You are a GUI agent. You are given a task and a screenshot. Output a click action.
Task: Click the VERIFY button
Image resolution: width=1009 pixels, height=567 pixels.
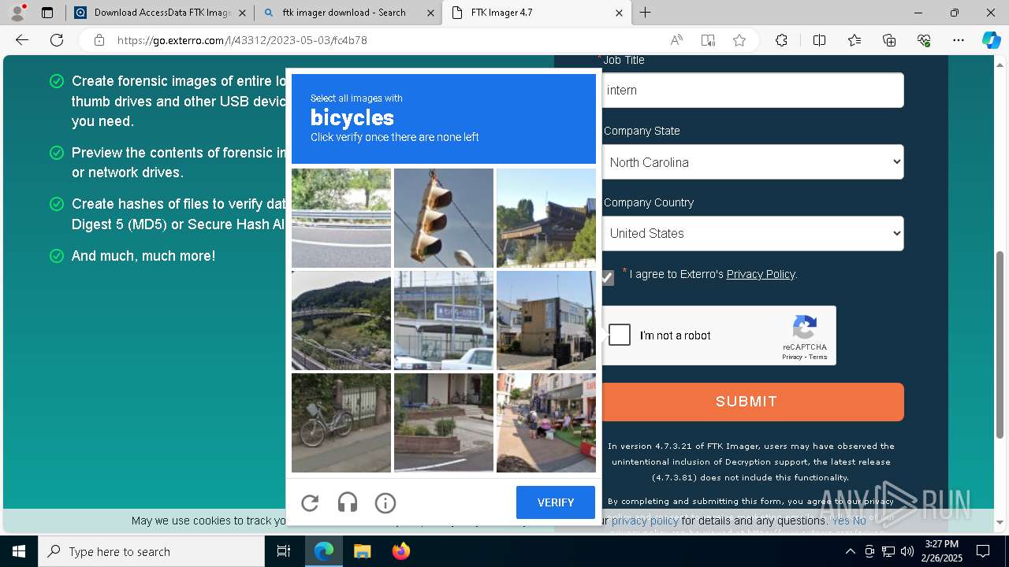(556, 502)
